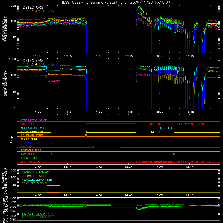Select olive detector 5 in rear segments legend
Viewport: 223px width, 223px height.
click(40, 64)
